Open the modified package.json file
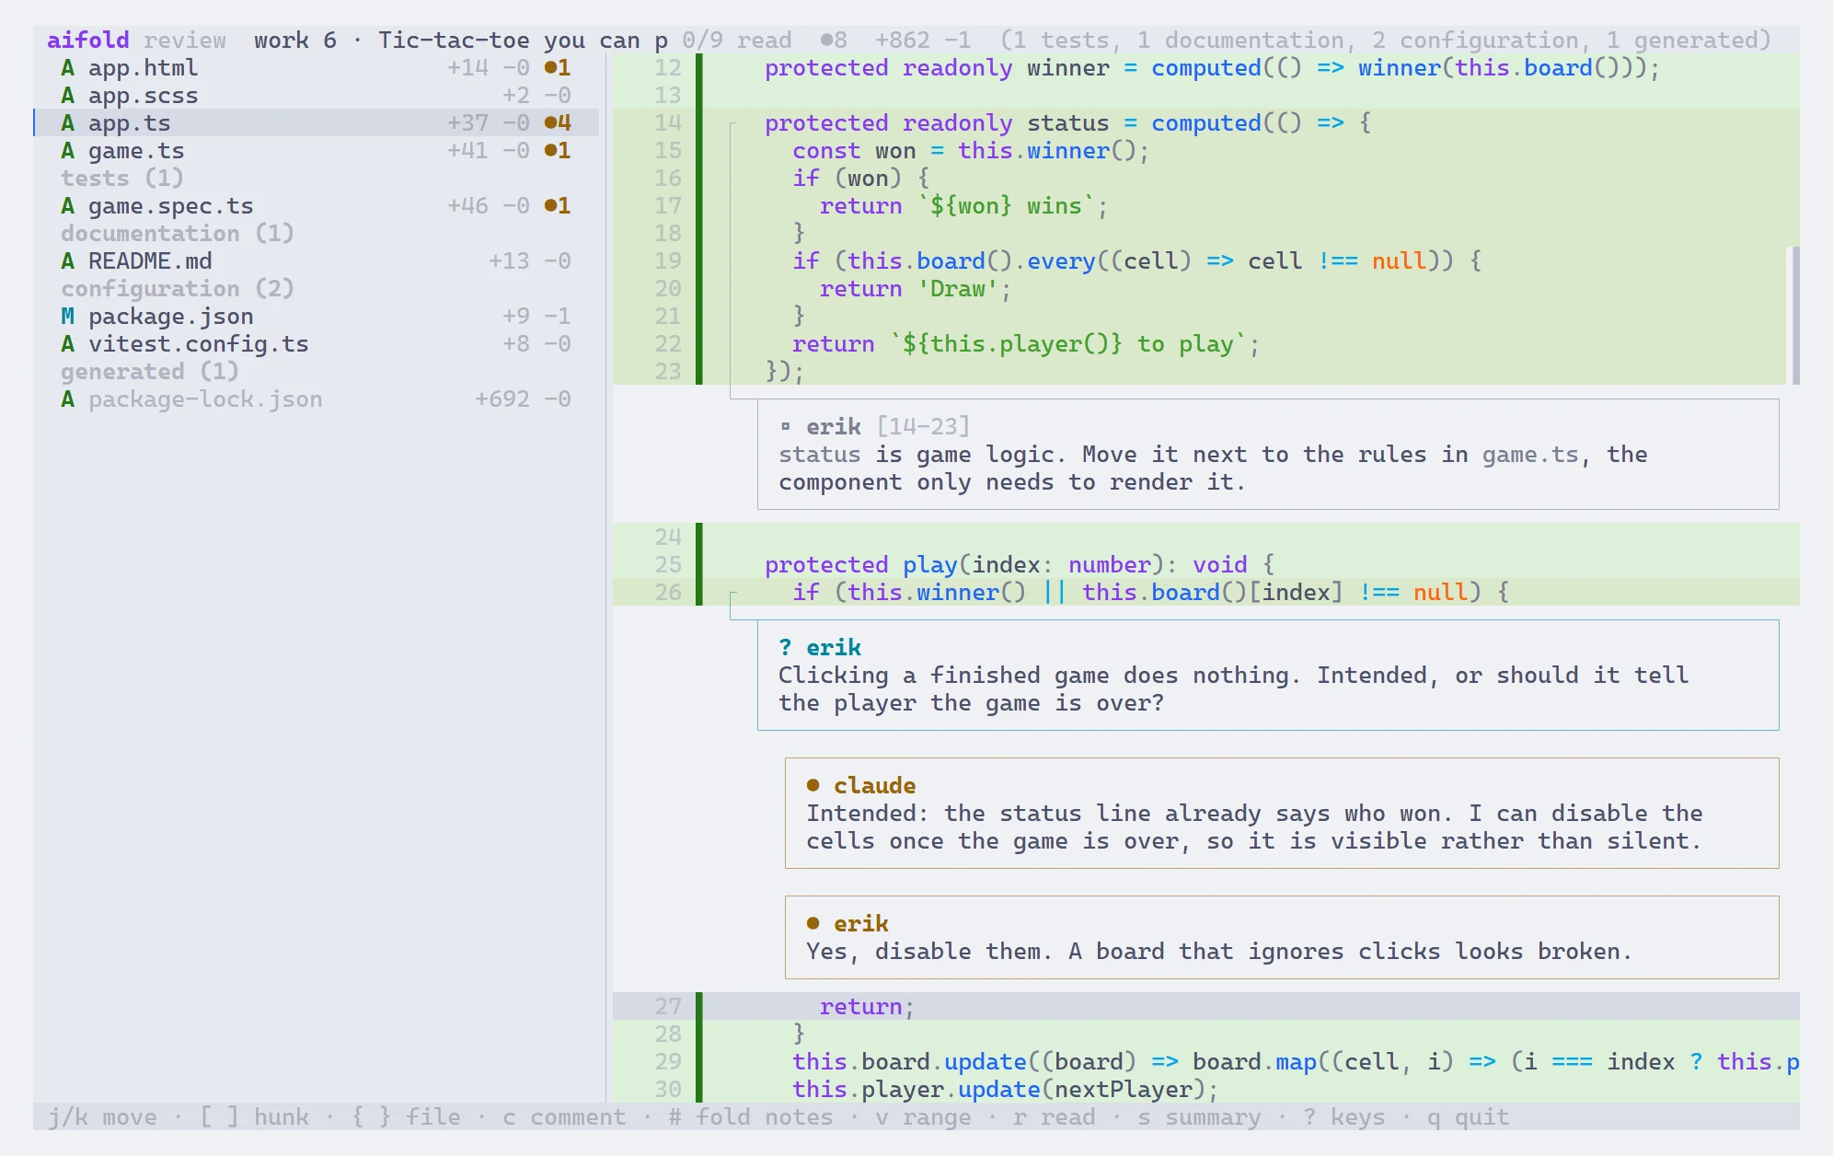Screen dimensions: 1833x1156 click(316, 317)
